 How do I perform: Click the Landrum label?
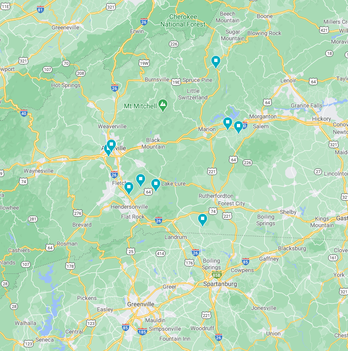click(x=175, y=237)
